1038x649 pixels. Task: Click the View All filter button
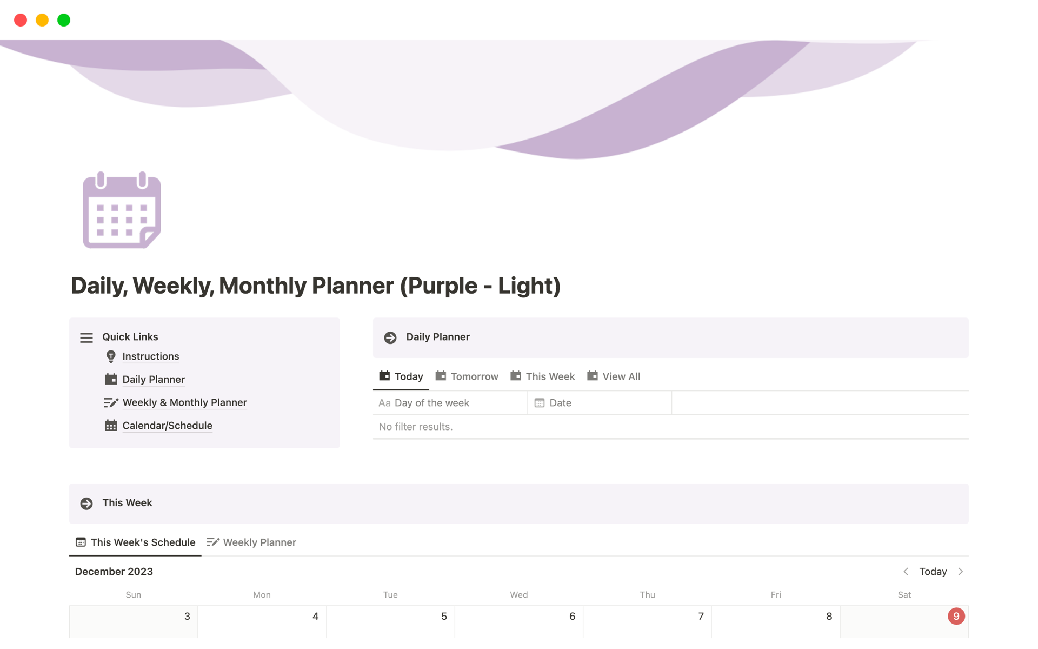[620, 376]
